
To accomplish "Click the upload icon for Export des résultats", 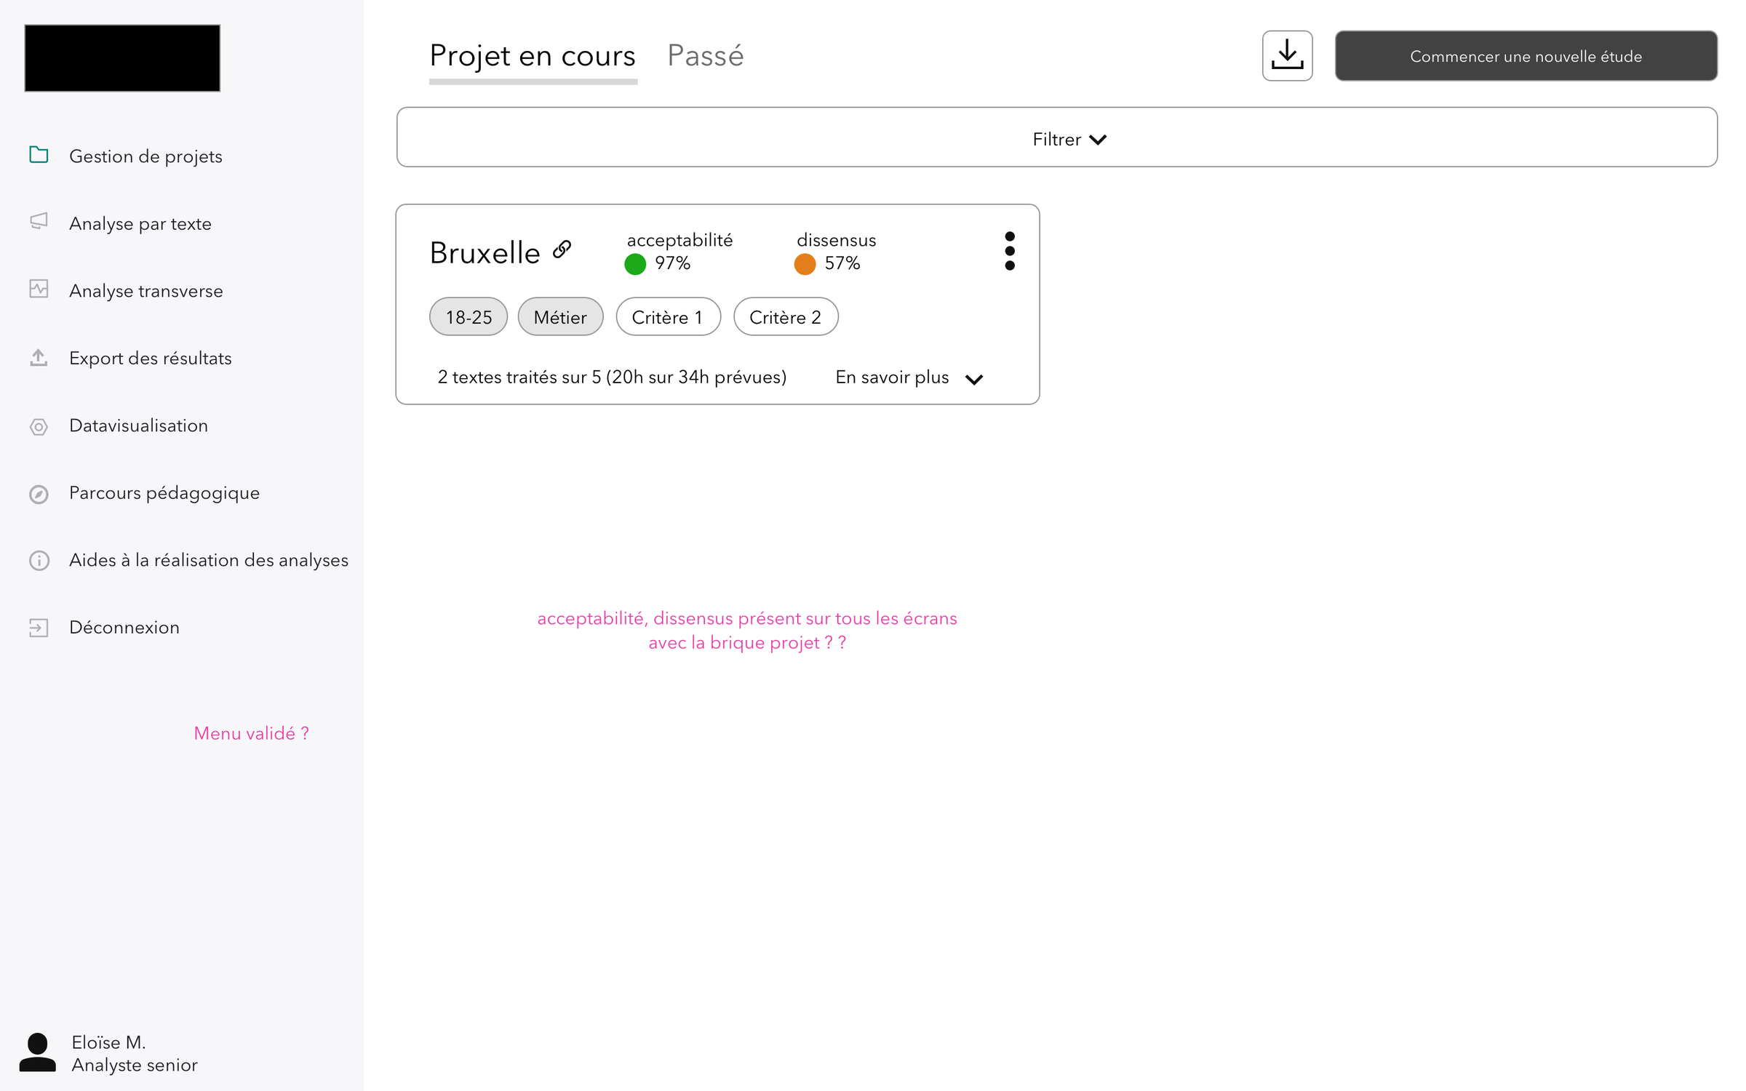I will point(39,357).
